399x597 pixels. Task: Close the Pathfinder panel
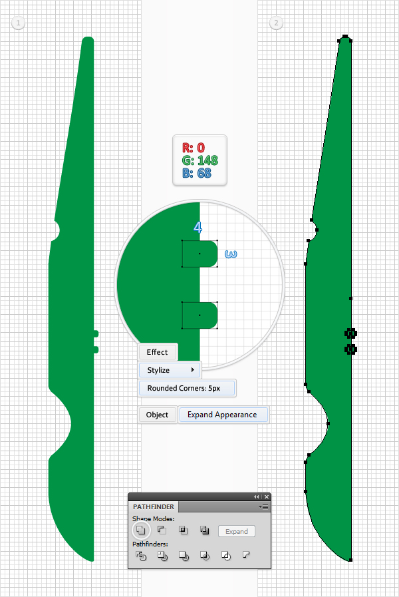[267, 497]
